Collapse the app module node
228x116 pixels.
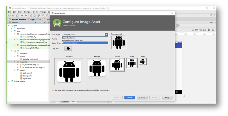point(9,26)
